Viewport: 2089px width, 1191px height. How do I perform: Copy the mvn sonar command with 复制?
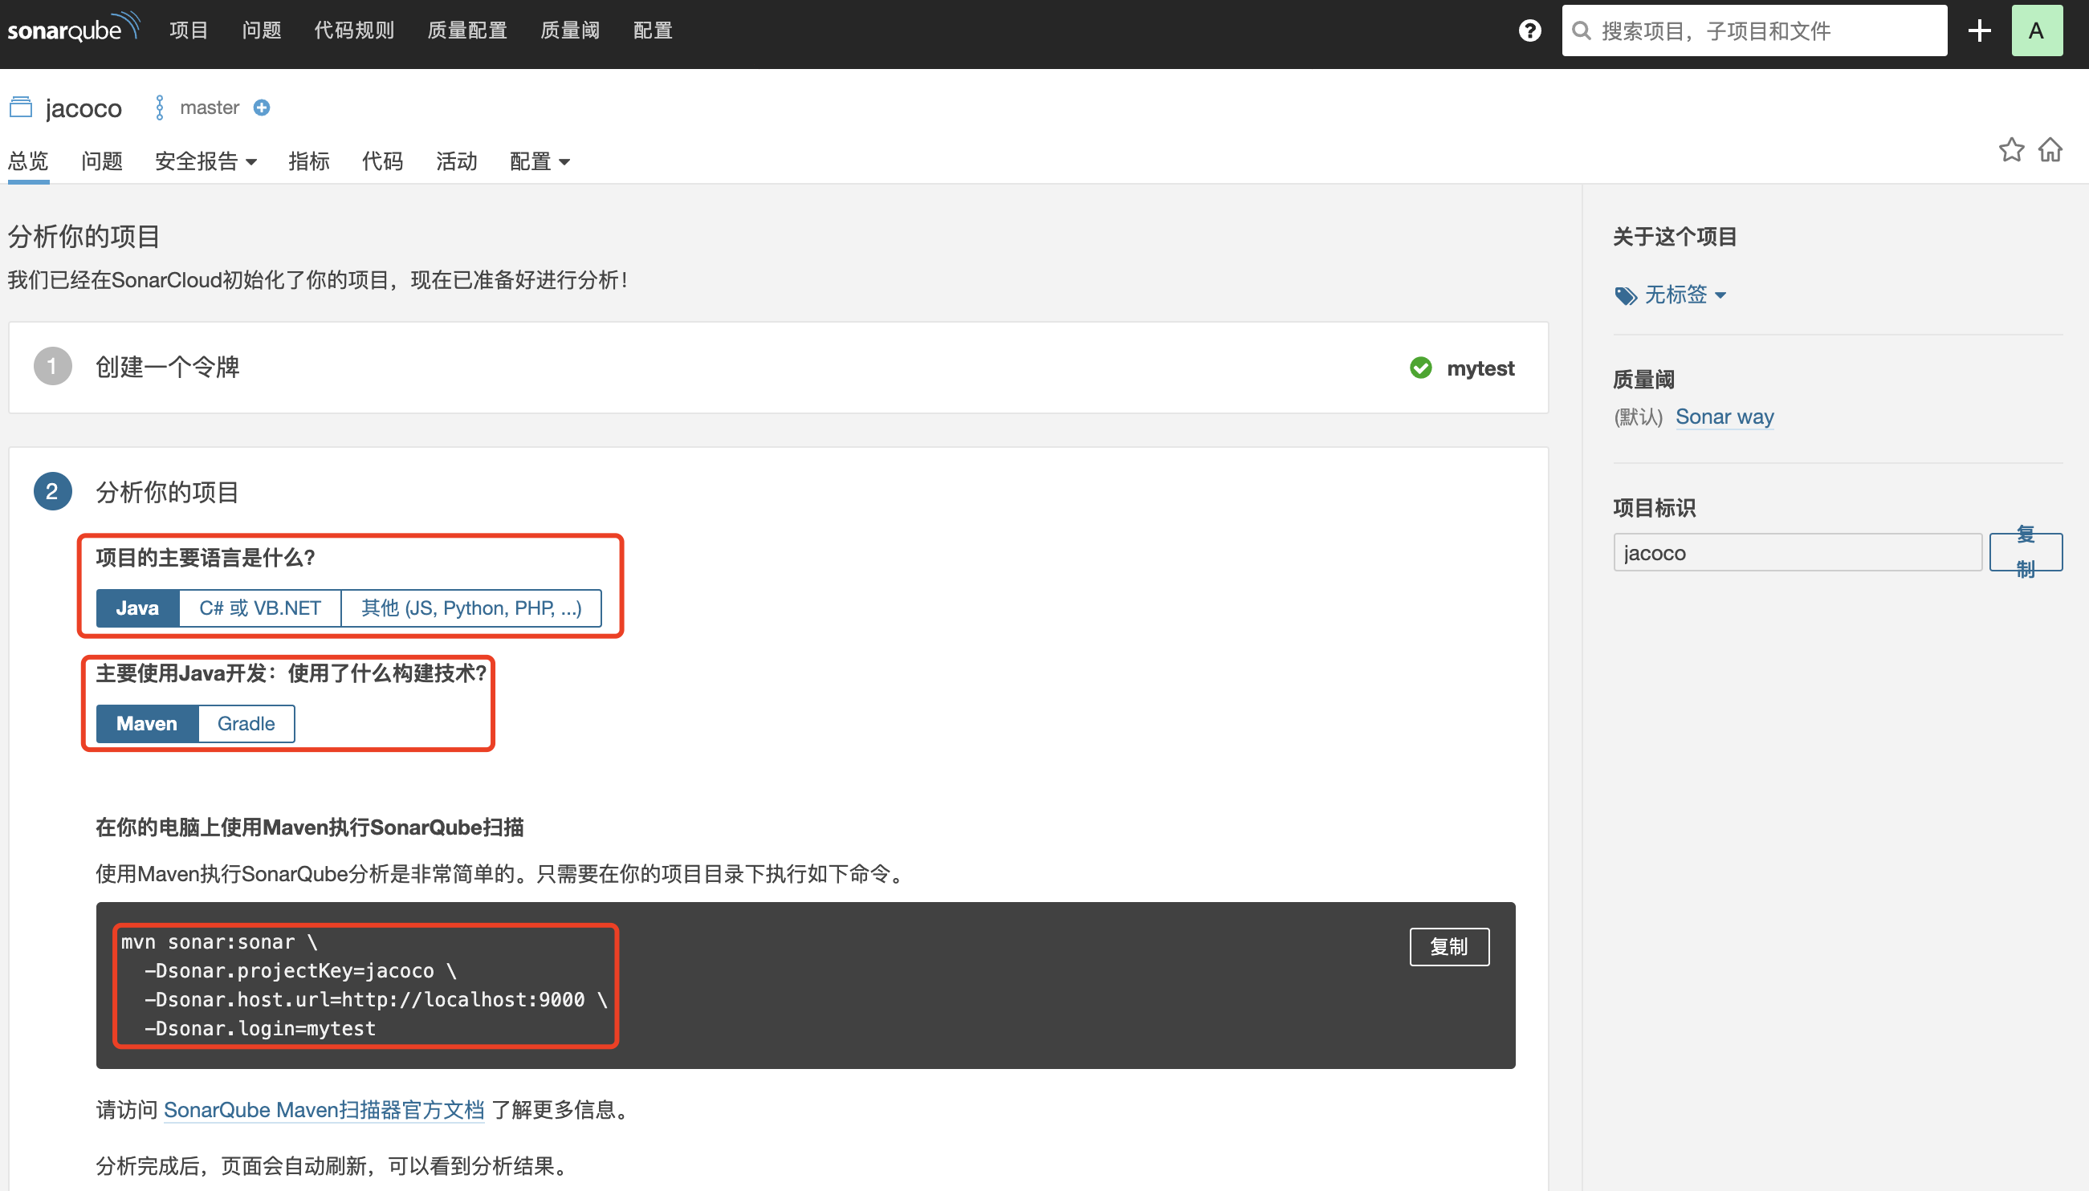click(1448, 946)
